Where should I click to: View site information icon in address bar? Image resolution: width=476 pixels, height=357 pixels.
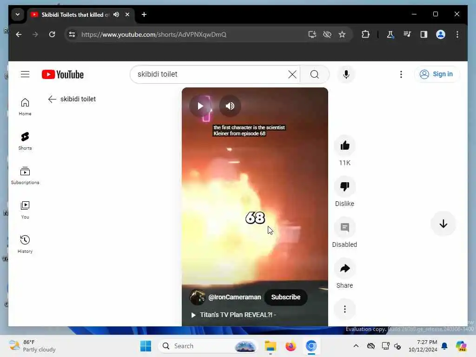[x=72, y=34]
